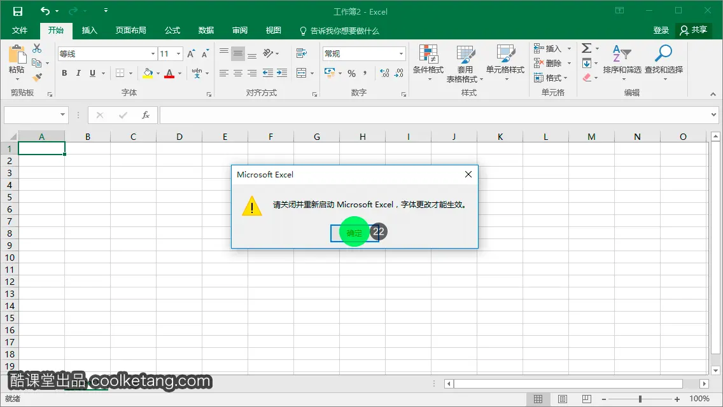Image resolution: width=723 pixels, height=407 pixels.
Task: Click the Paste clipboard icon
Action: pyautogui.click(x=17, y=55)
